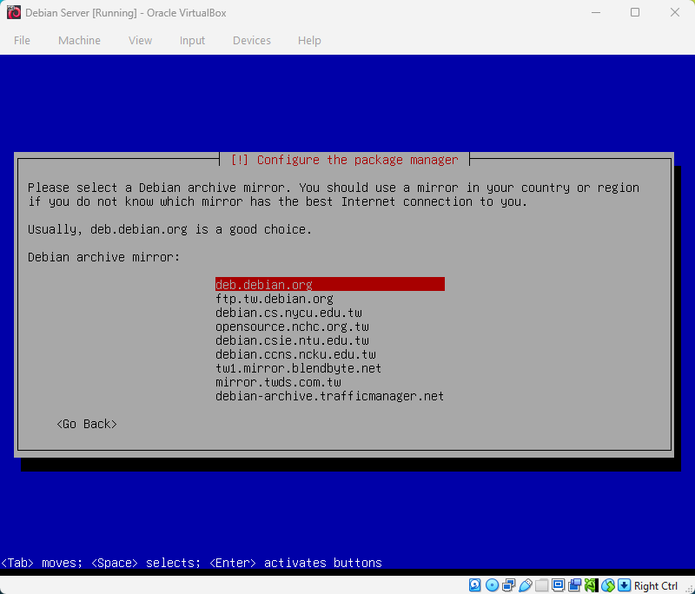Click the shared folders status icon

pos(540,585)
